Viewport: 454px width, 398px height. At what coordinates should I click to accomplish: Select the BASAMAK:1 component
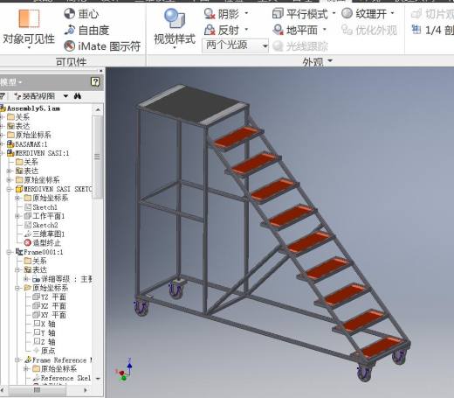31,144
